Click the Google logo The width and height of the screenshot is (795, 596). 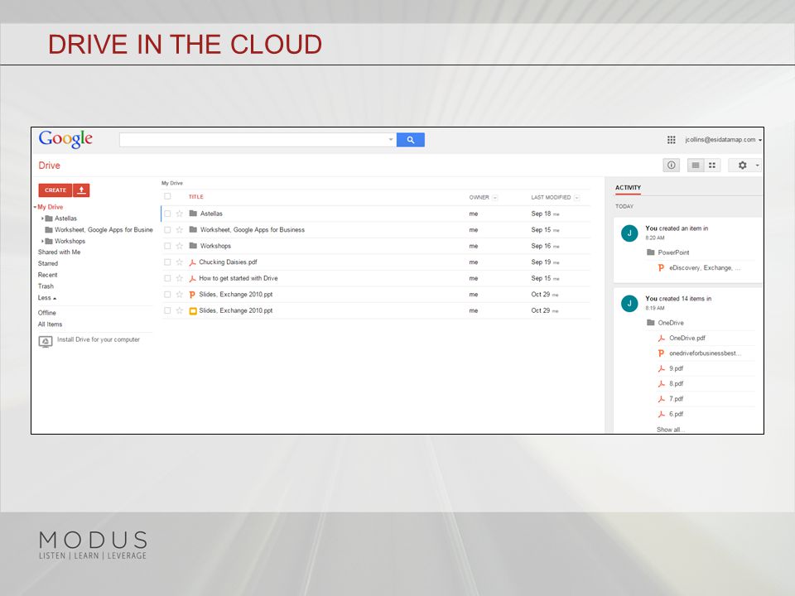click(x=65, y=139)
